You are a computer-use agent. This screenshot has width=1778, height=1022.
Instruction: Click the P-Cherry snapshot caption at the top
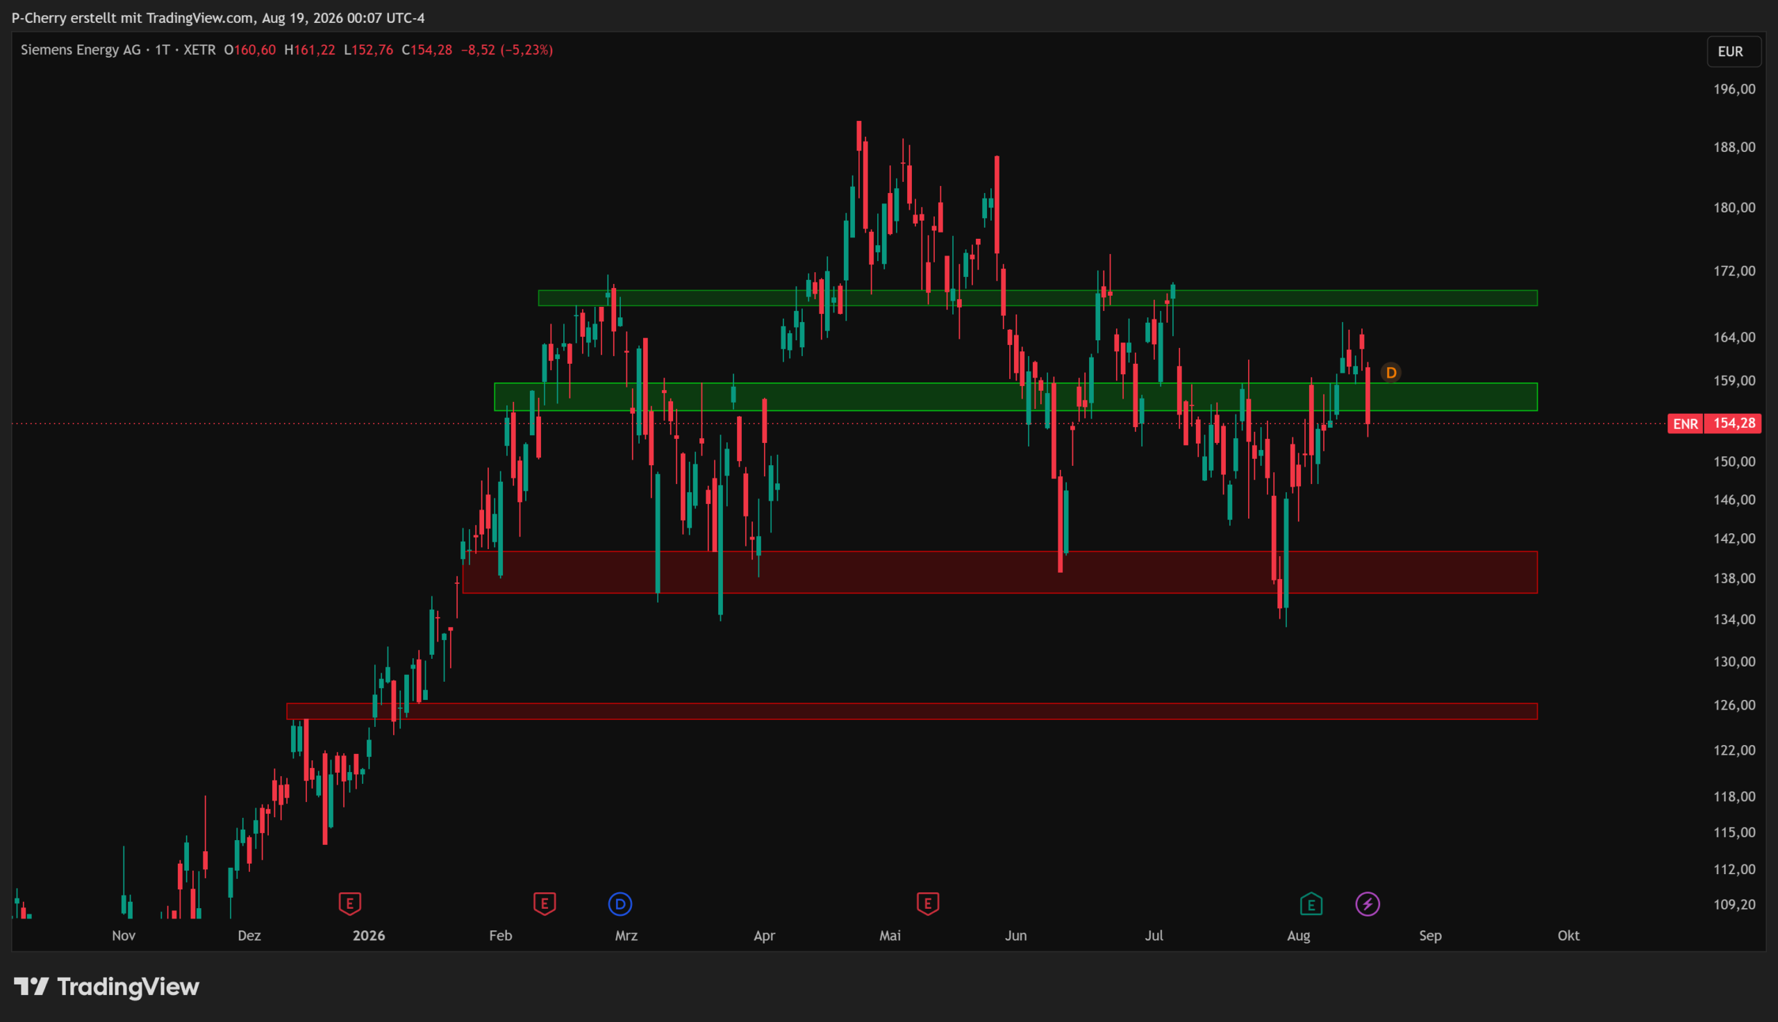pos(218,17)
